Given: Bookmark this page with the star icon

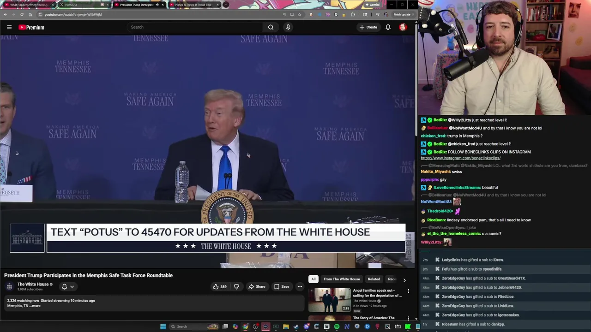Looking at the screenshot, I should click(x=300, y=14).
